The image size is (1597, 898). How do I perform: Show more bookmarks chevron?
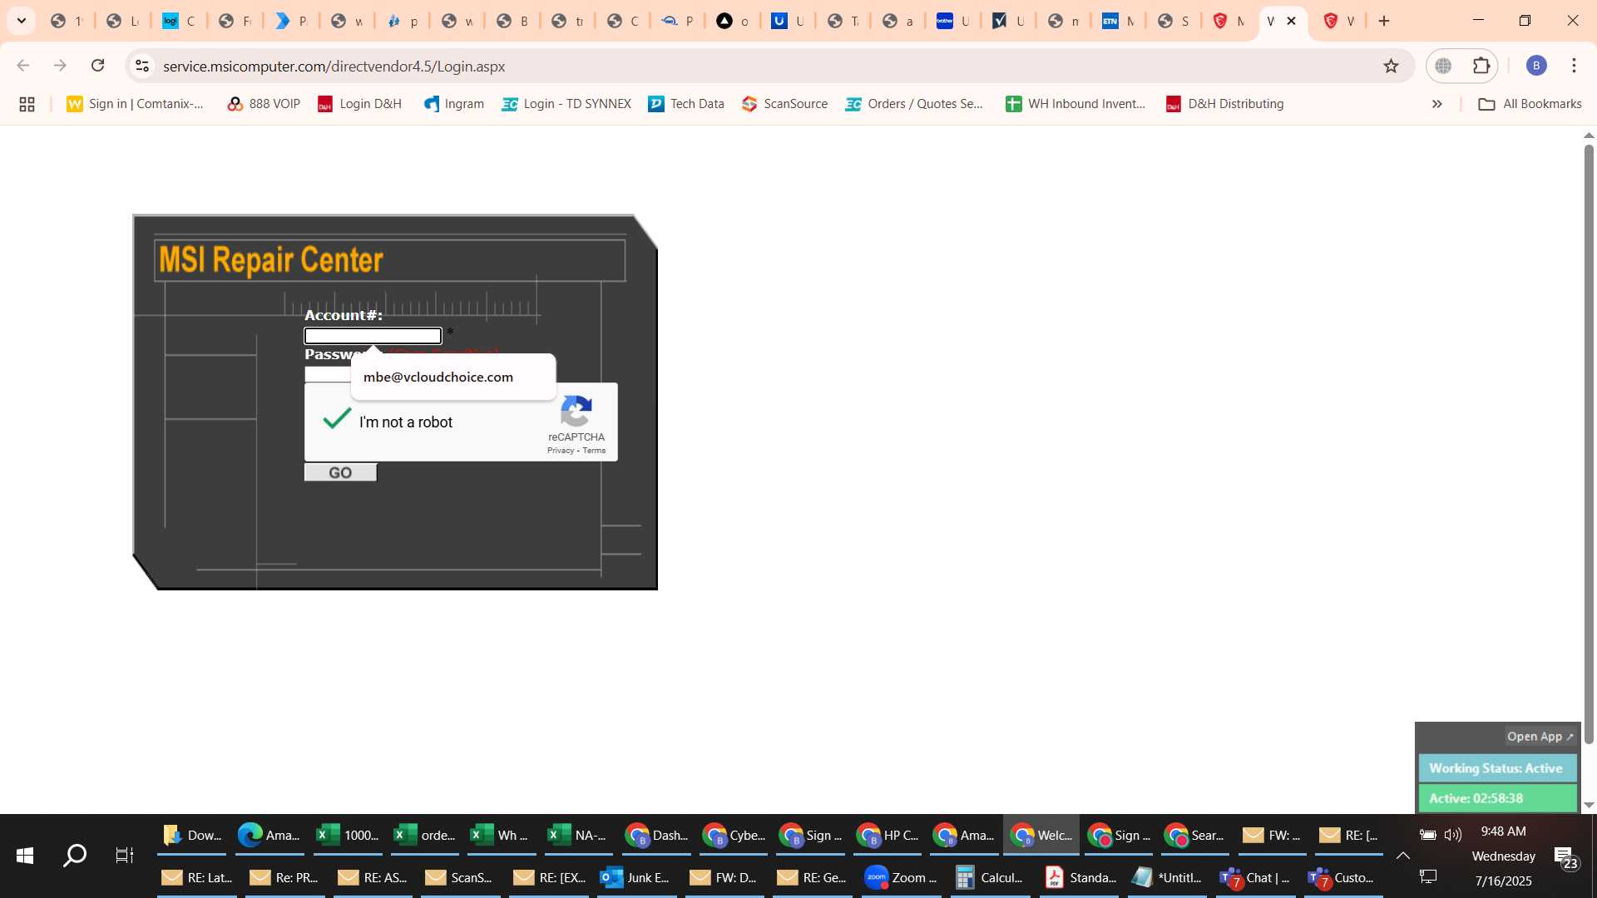pos(1436,104)
